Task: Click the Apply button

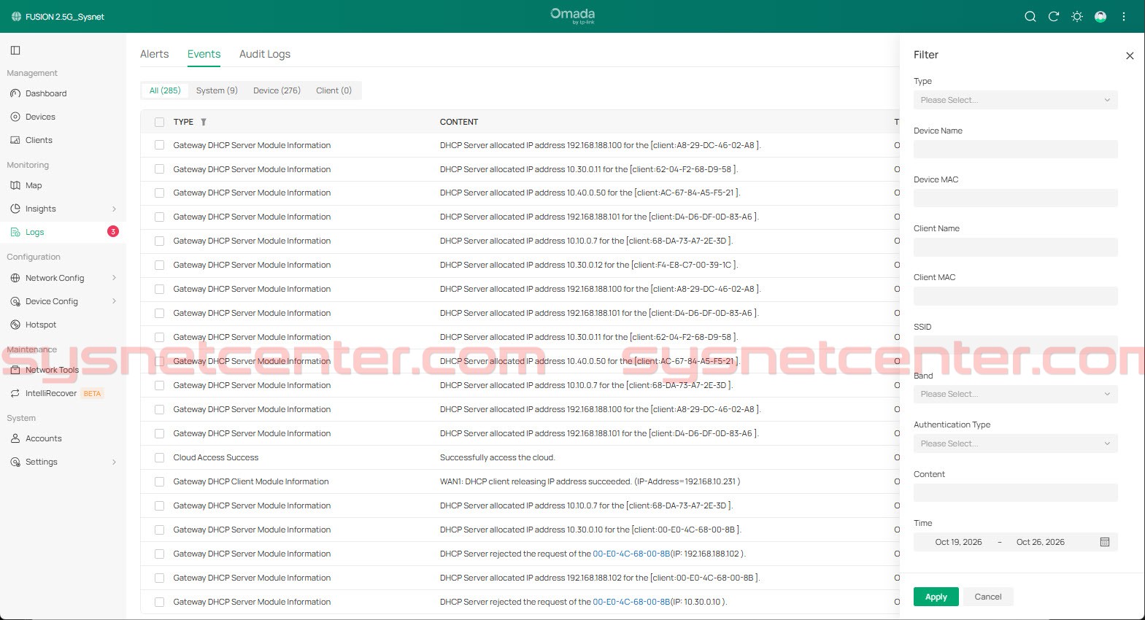Action: click(936, 597)
